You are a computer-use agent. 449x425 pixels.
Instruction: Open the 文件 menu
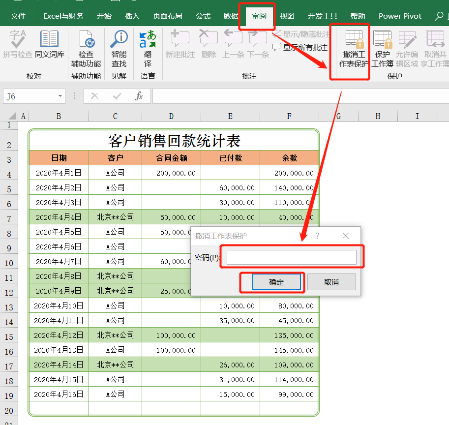click(x=18, y=16)
